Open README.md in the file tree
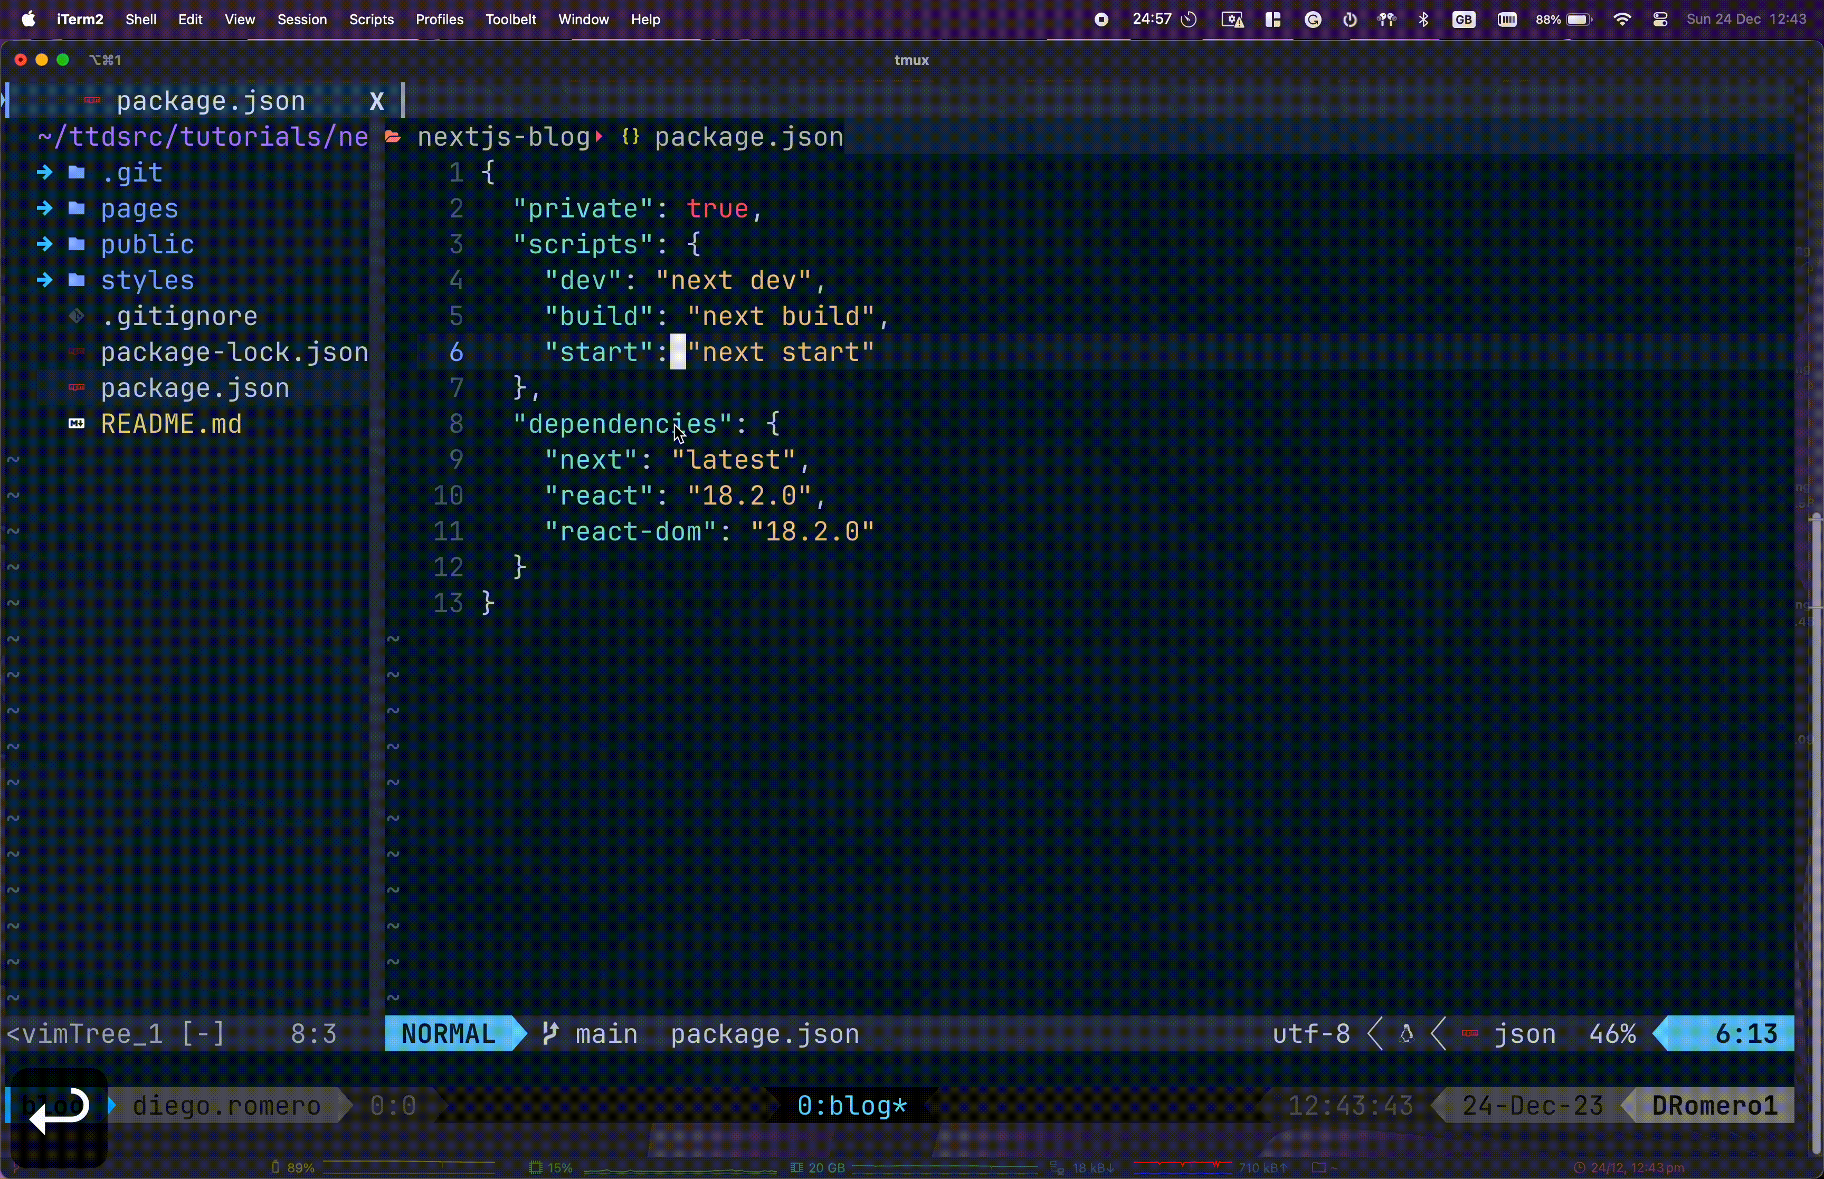Screen dimensions: 1824x1179 click(172, 424)
